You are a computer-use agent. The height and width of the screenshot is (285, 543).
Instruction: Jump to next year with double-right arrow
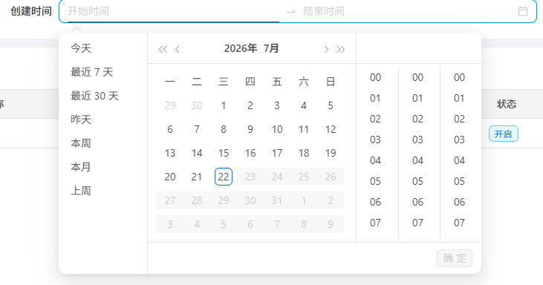click(x=341, y=49)
